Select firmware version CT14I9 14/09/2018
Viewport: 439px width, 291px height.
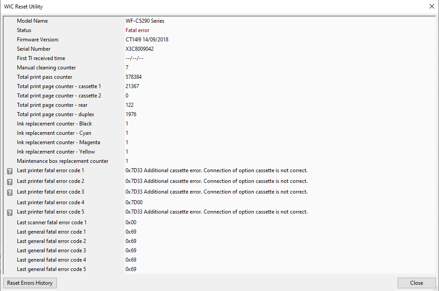pyautogui.click(x=147, y=40)
